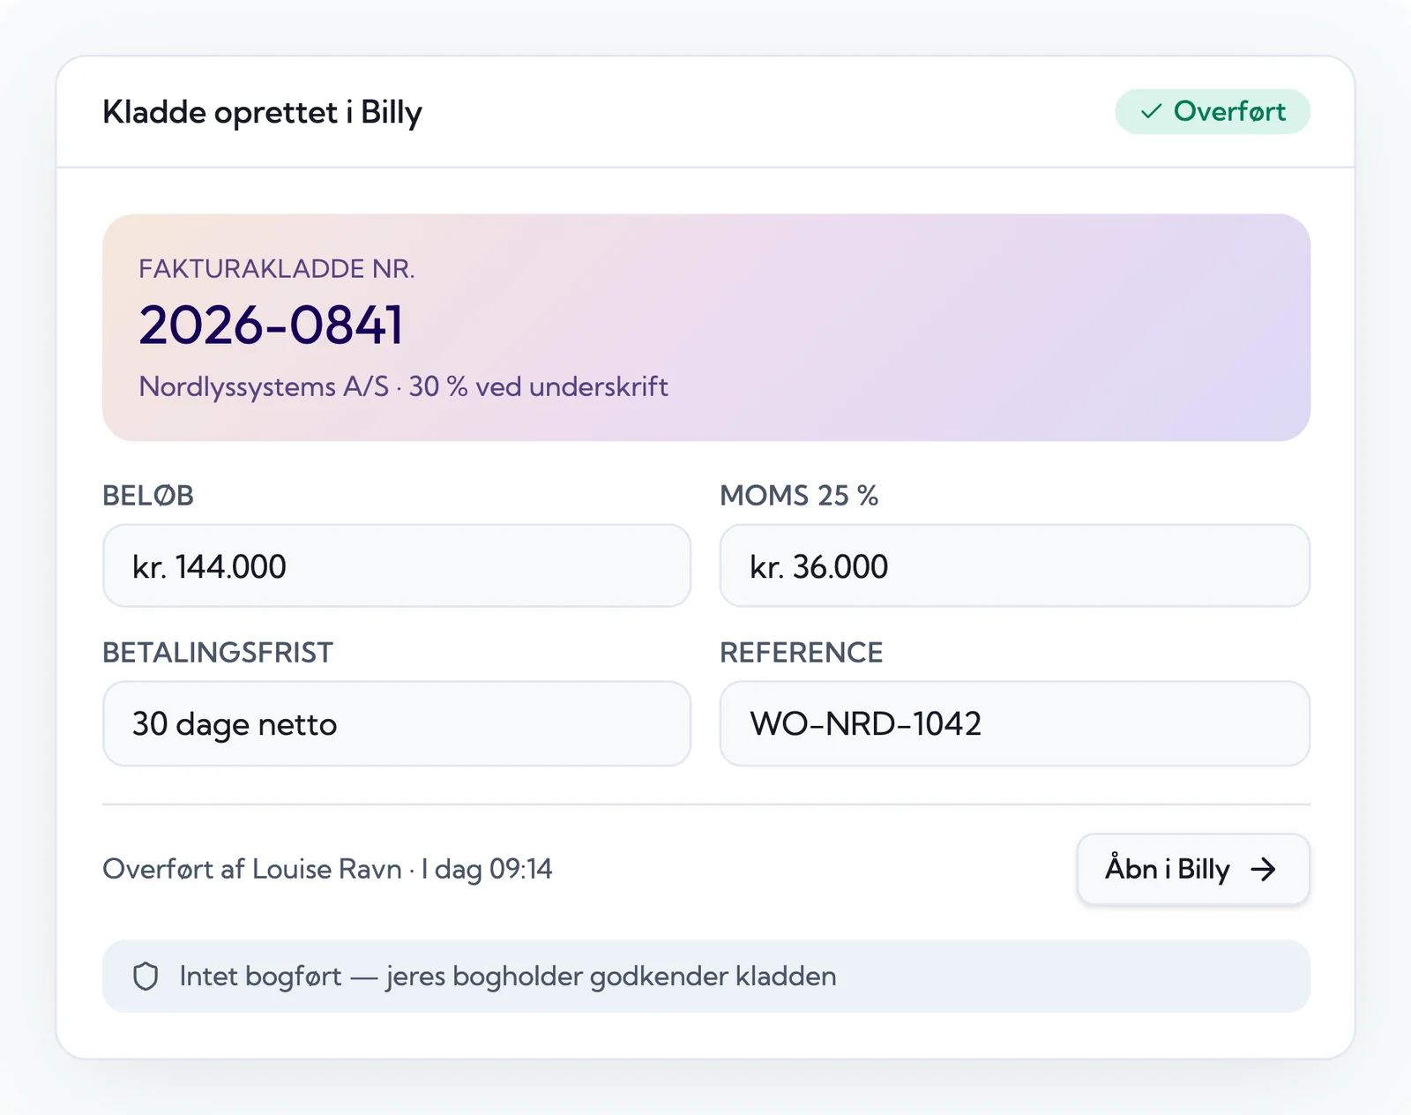
Task: Click the REFERENCE label
Action: pos(802,653)
